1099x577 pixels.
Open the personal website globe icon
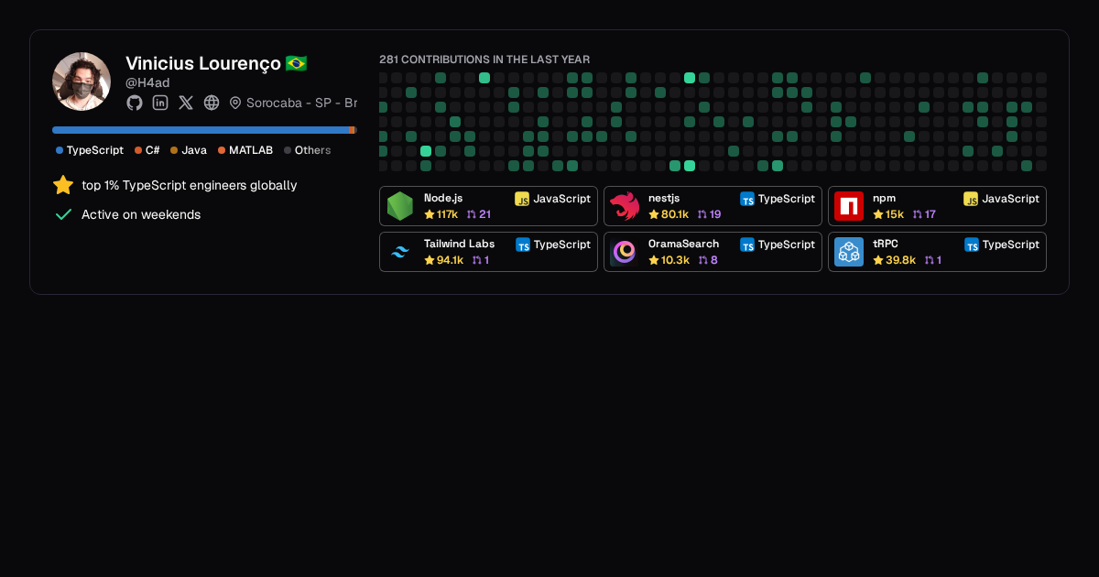tap(212, 103)
